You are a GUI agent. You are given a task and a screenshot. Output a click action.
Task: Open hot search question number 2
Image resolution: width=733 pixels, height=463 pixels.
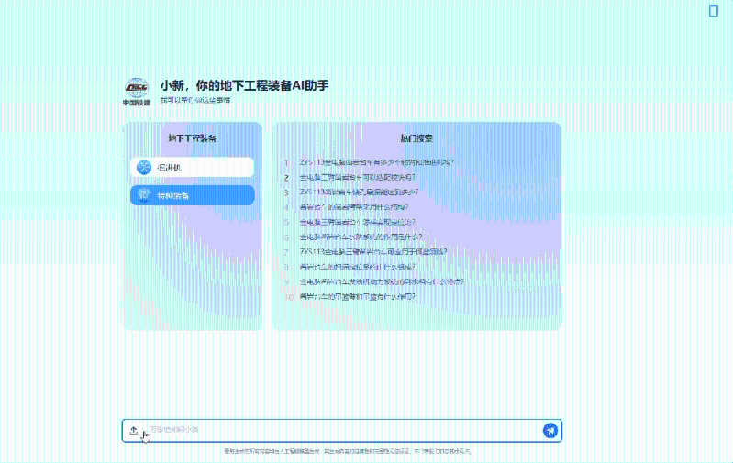[357, 178]
